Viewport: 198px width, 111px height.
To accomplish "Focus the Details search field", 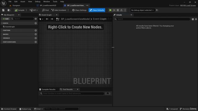I will (152, 19).
